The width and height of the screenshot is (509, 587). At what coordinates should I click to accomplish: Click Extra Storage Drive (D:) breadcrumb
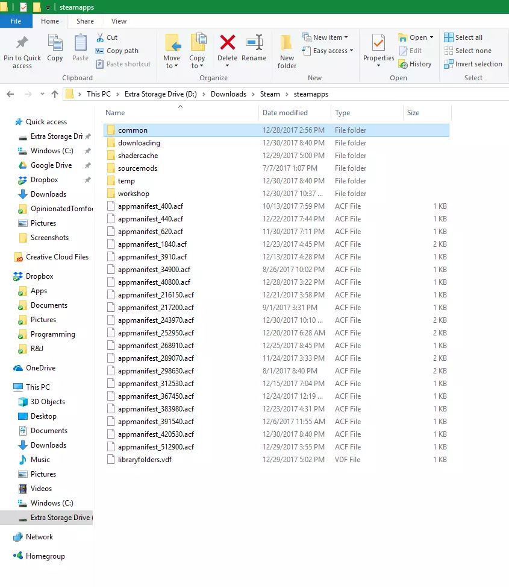coord(161,94)
